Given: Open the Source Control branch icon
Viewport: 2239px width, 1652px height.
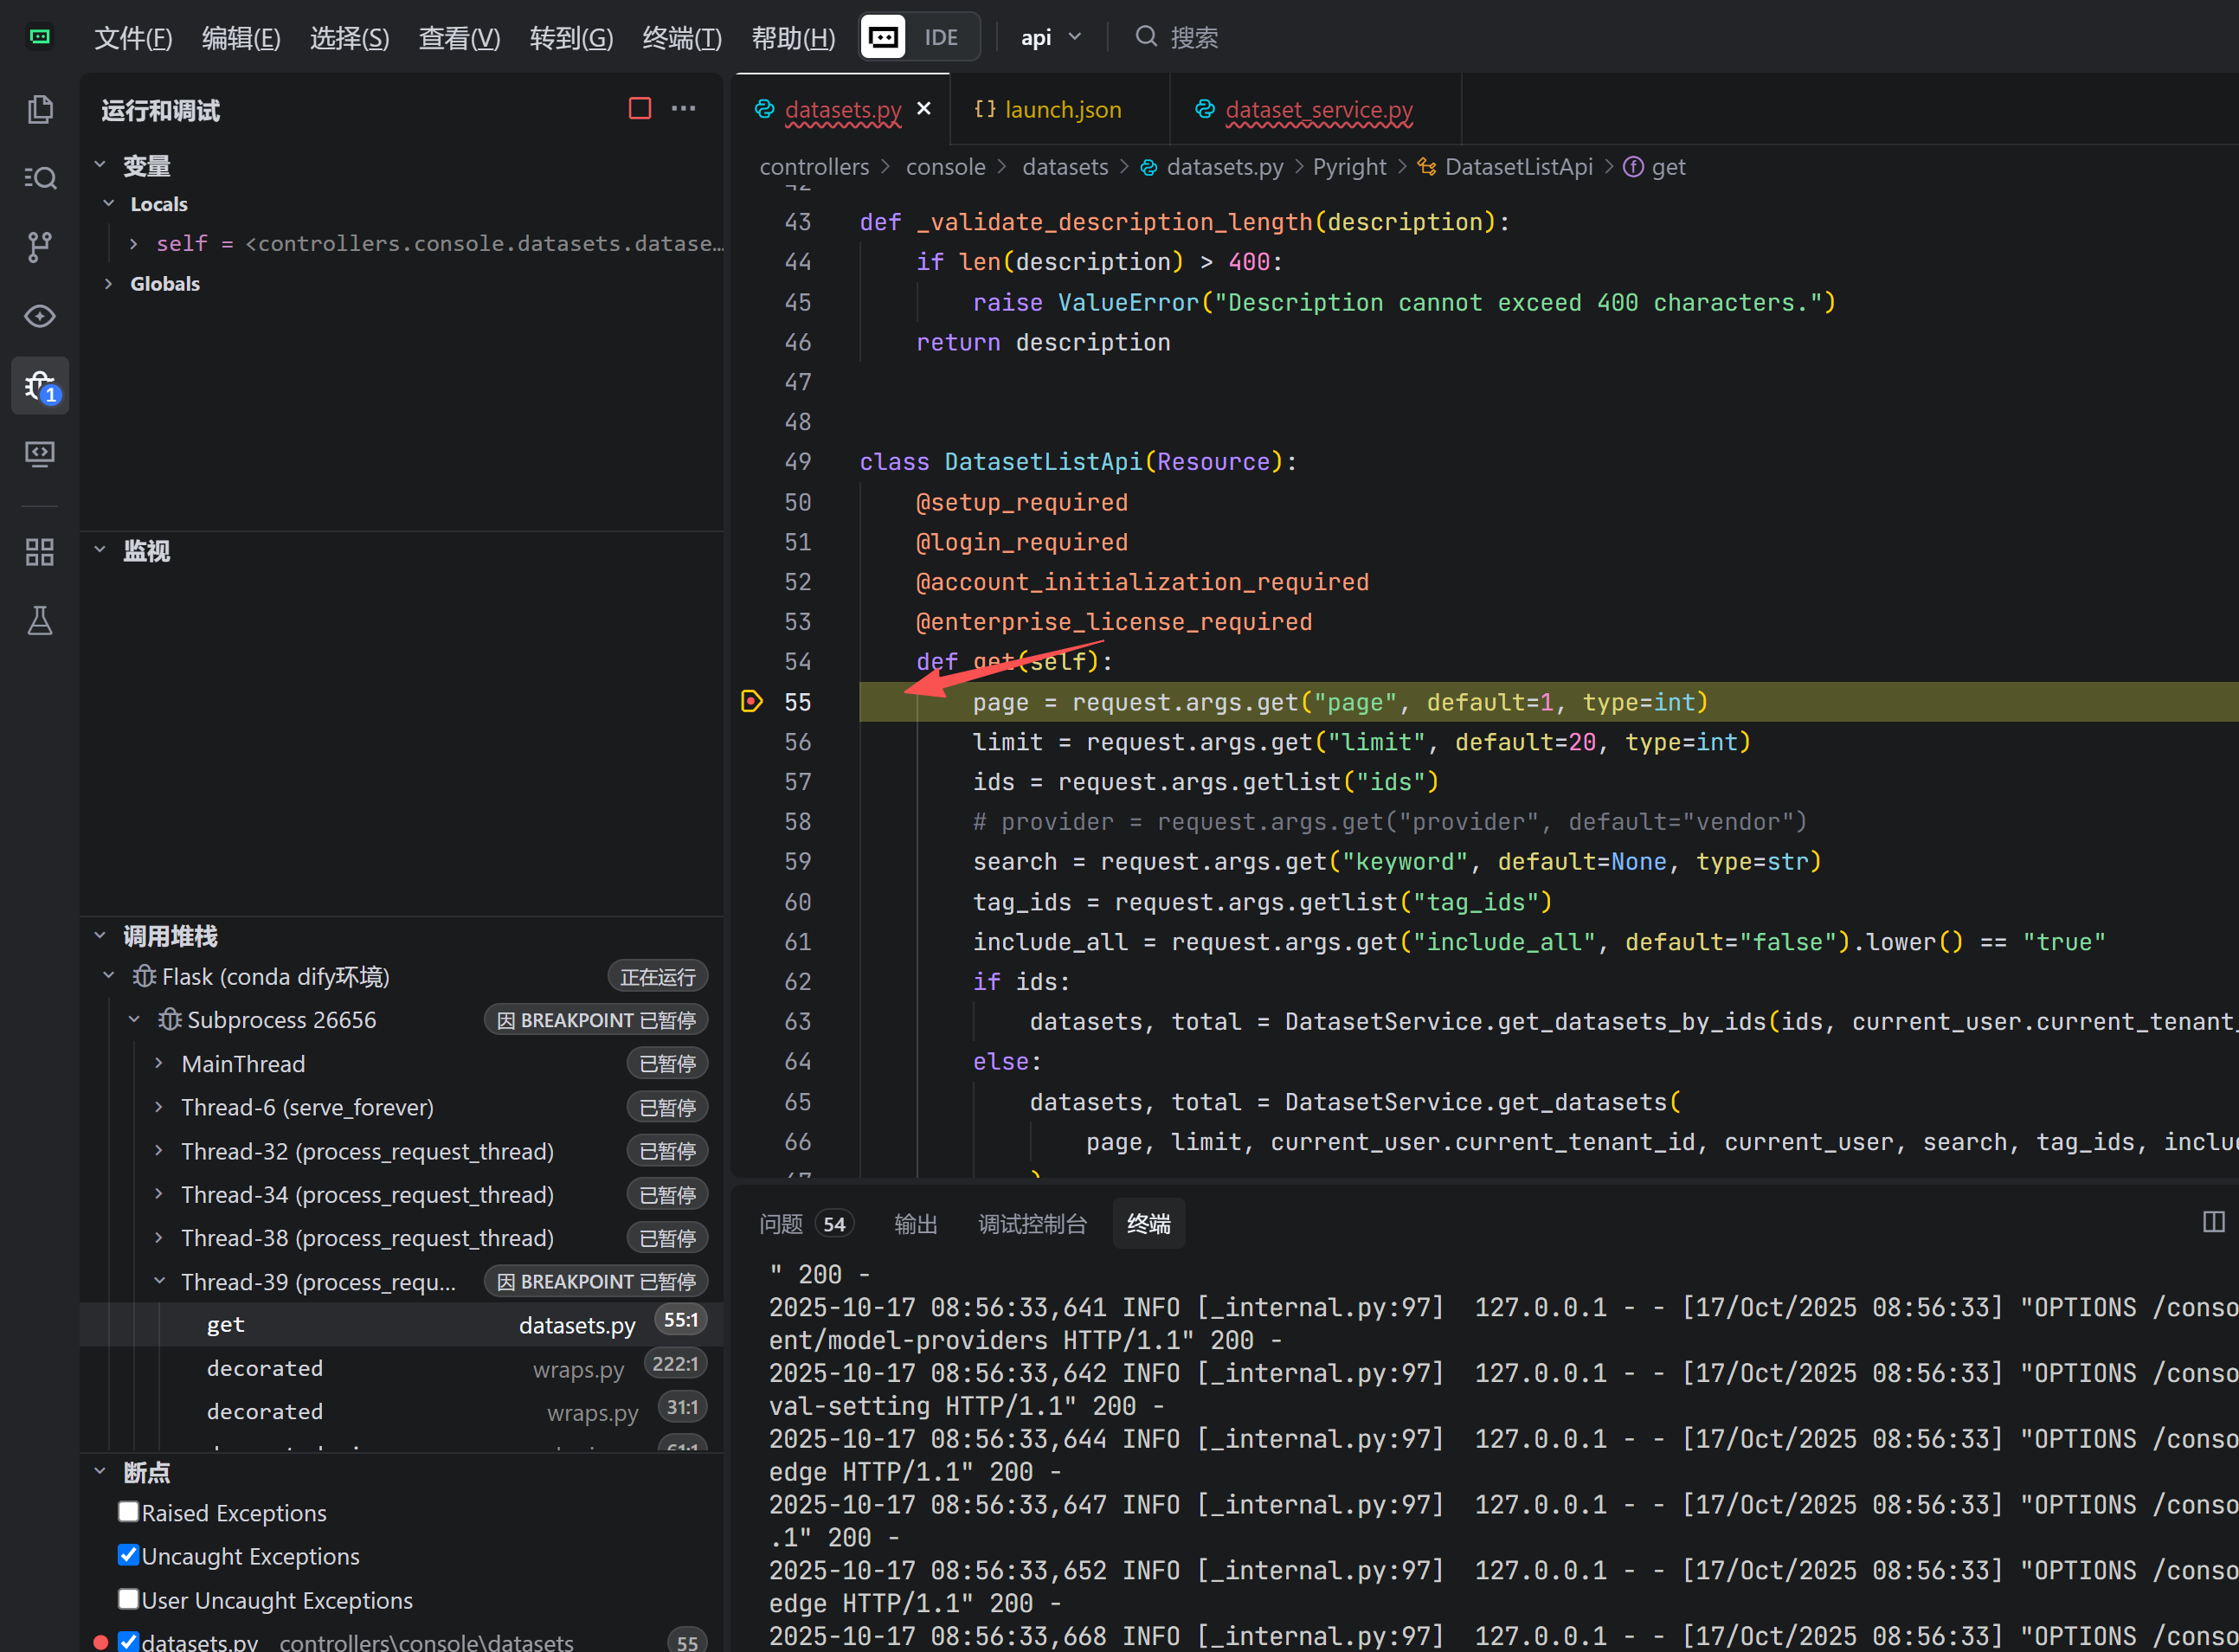Looking at the screenshot, I should tap(40, 247).
